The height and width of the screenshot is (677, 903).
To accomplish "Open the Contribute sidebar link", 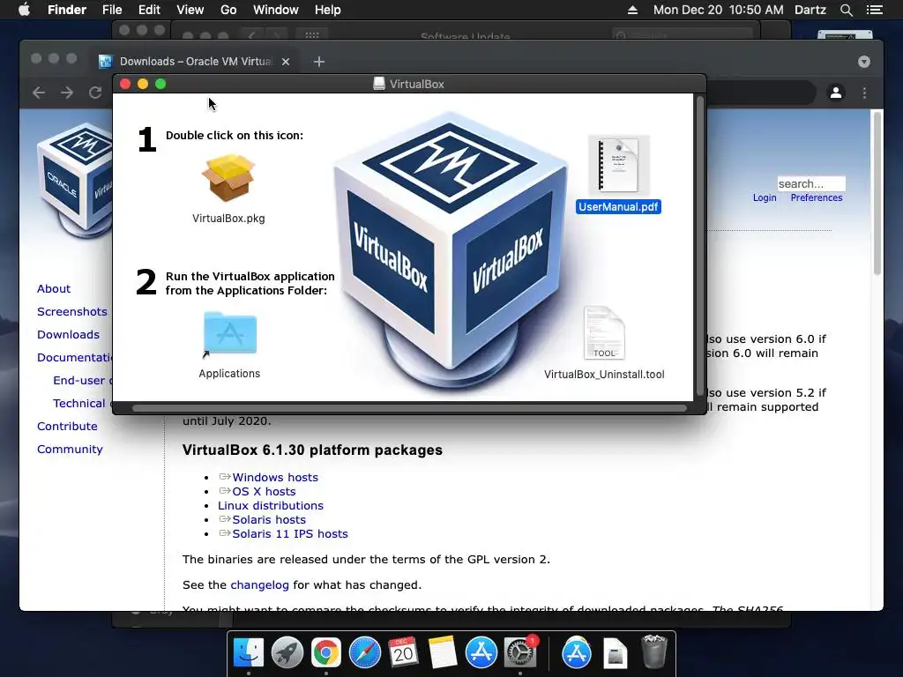I will [x=67, y=426].
